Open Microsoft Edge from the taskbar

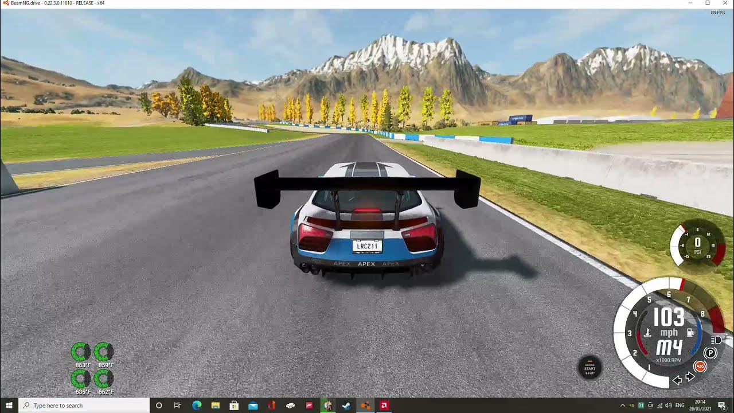pyautogui.click(x=197, y=406)
